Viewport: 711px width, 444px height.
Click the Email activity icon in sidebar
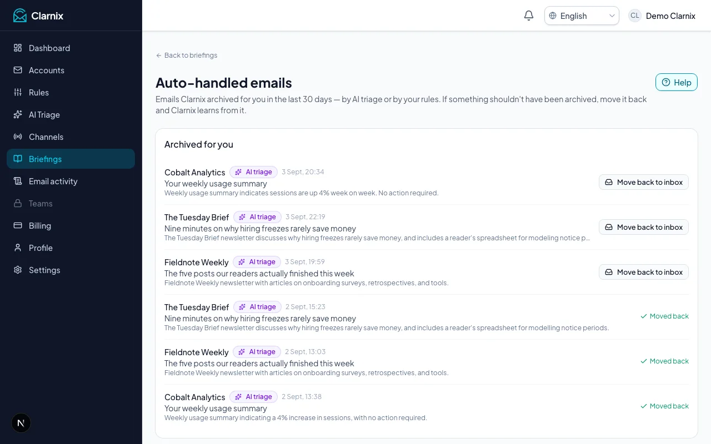click(x=18, y=181)
